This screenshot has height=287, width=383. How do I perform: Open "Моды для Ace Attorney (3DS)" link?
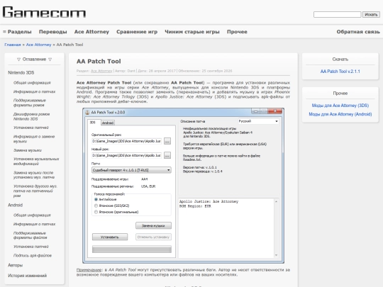[x=340, y=106]
